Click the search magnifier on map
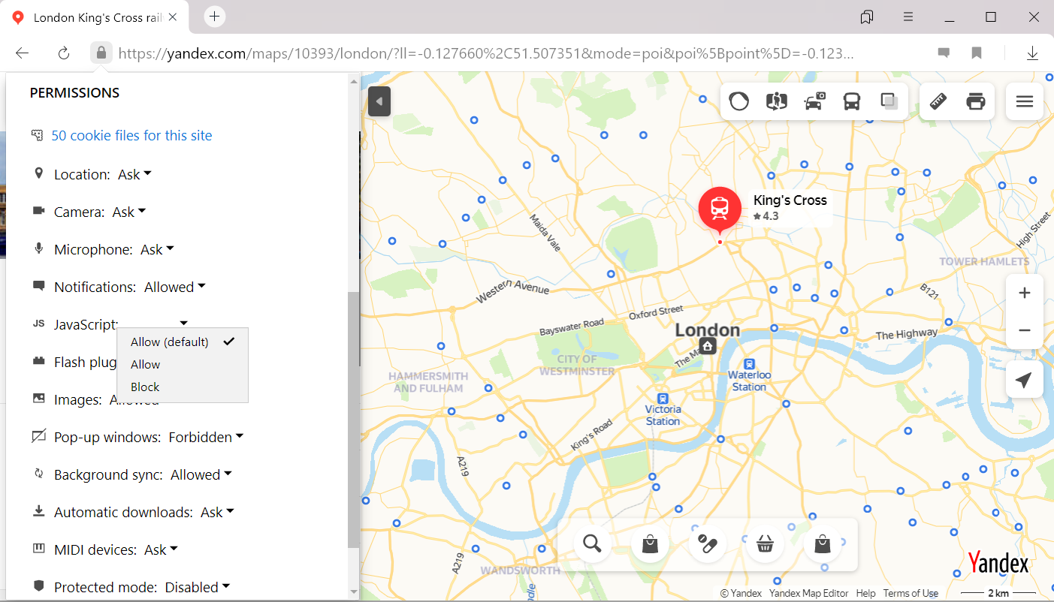 [593, 543]
